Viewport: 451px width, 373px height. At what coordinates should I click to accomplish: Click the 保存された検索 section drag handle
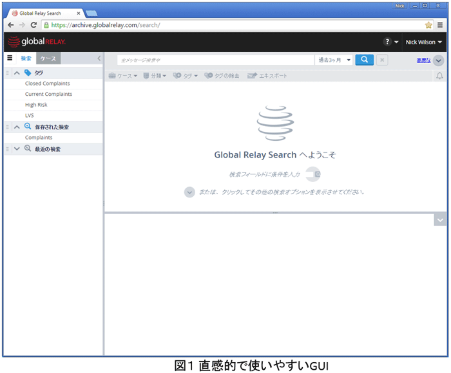tap(8, 127)
